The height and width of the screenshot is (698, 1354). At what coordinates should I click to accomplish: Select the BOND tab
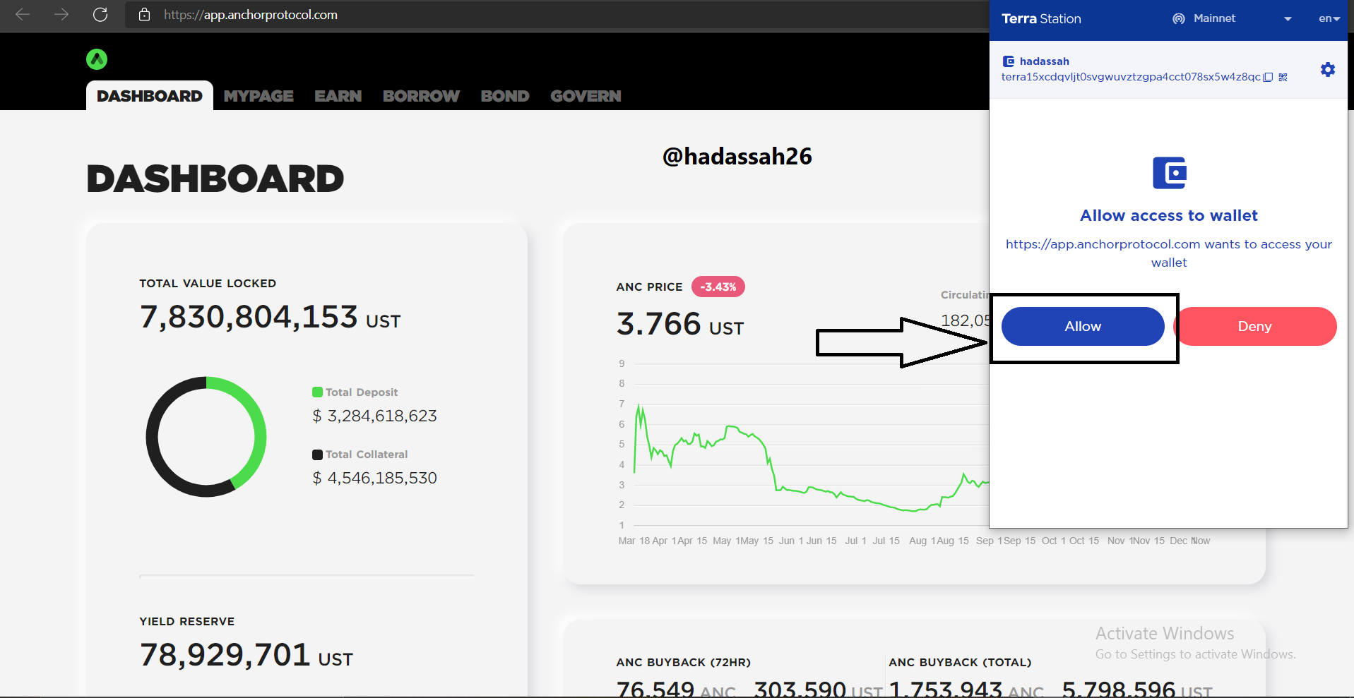505,96
